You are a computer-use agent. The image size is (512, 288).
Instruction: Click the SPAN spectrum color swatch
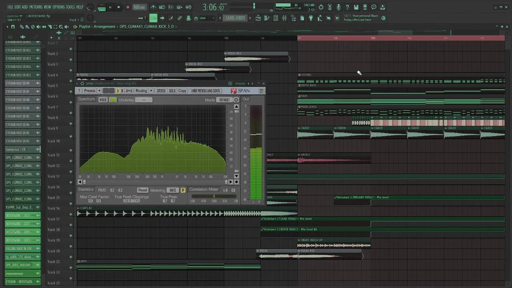pyautogui.click(x=113, y=100)
